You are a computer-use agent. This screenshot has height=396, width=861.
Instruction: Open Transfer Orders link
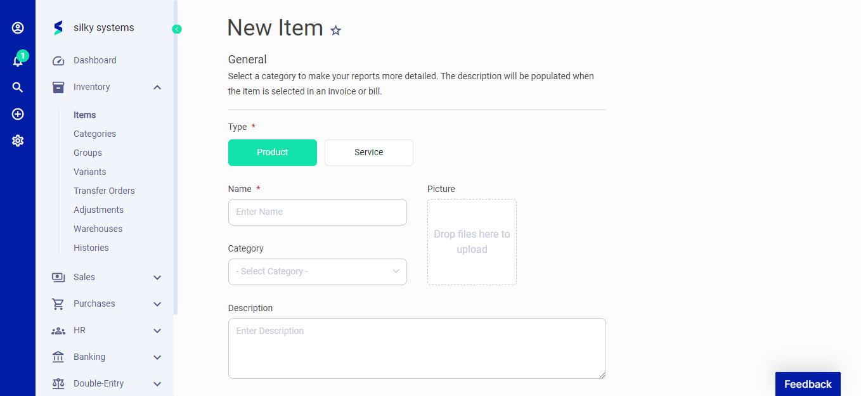[104, 191]
